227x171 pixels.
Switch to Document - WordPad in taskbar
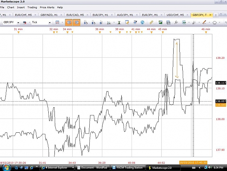(x=93, y=168)
